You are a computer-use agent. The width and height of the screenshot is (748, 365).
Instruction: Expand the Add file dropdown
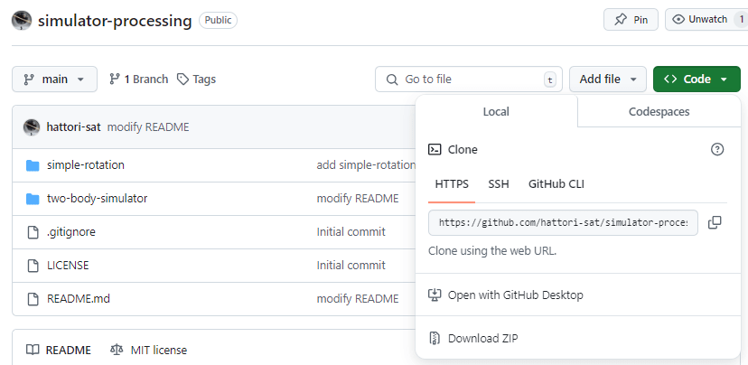click(608, 80)
